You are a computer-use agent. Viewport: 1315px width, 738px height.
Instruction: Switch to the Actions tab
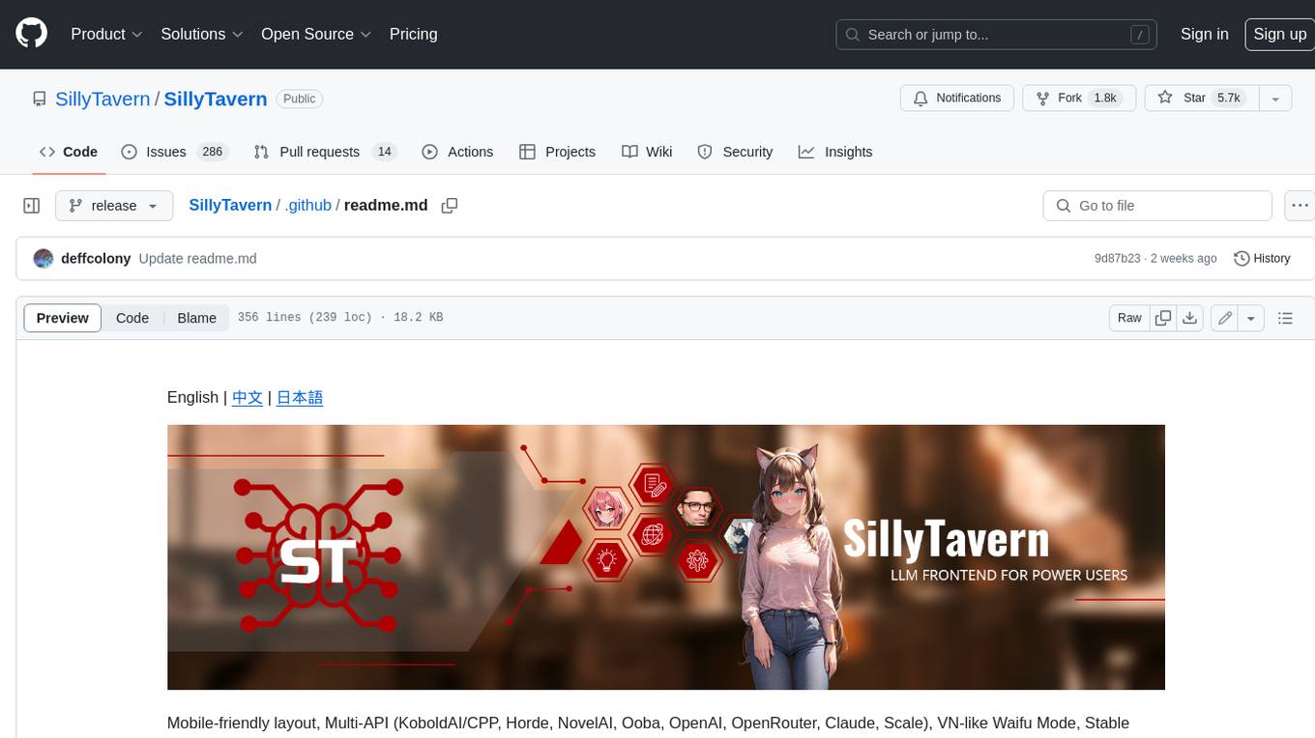458,152
